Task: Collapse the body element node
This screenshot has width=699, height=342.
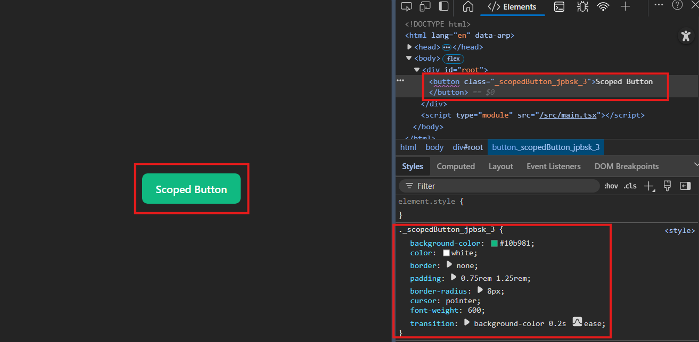Action: (x=409, y=58)
